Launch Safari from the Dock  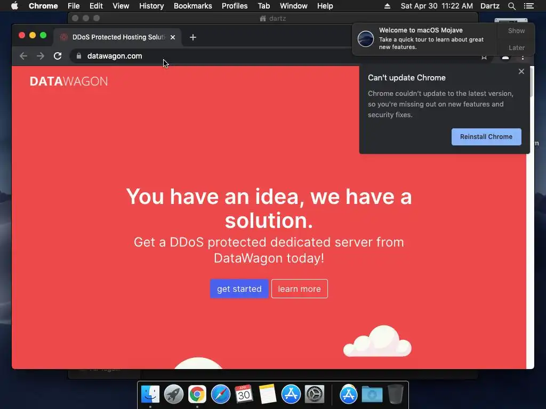pos(220,395)
